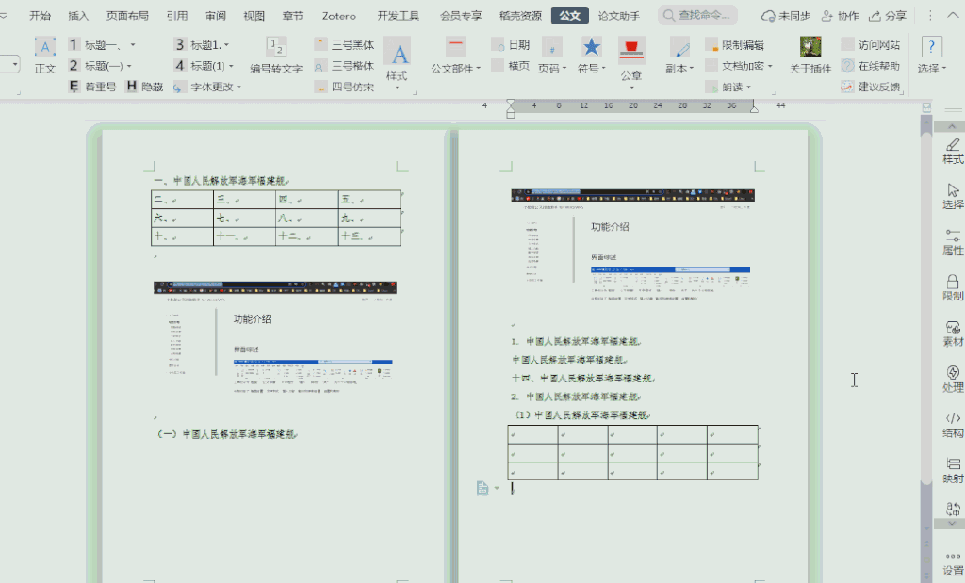Apply the 正文 body text style
The image size is (965, 583).
coord(45,56)
